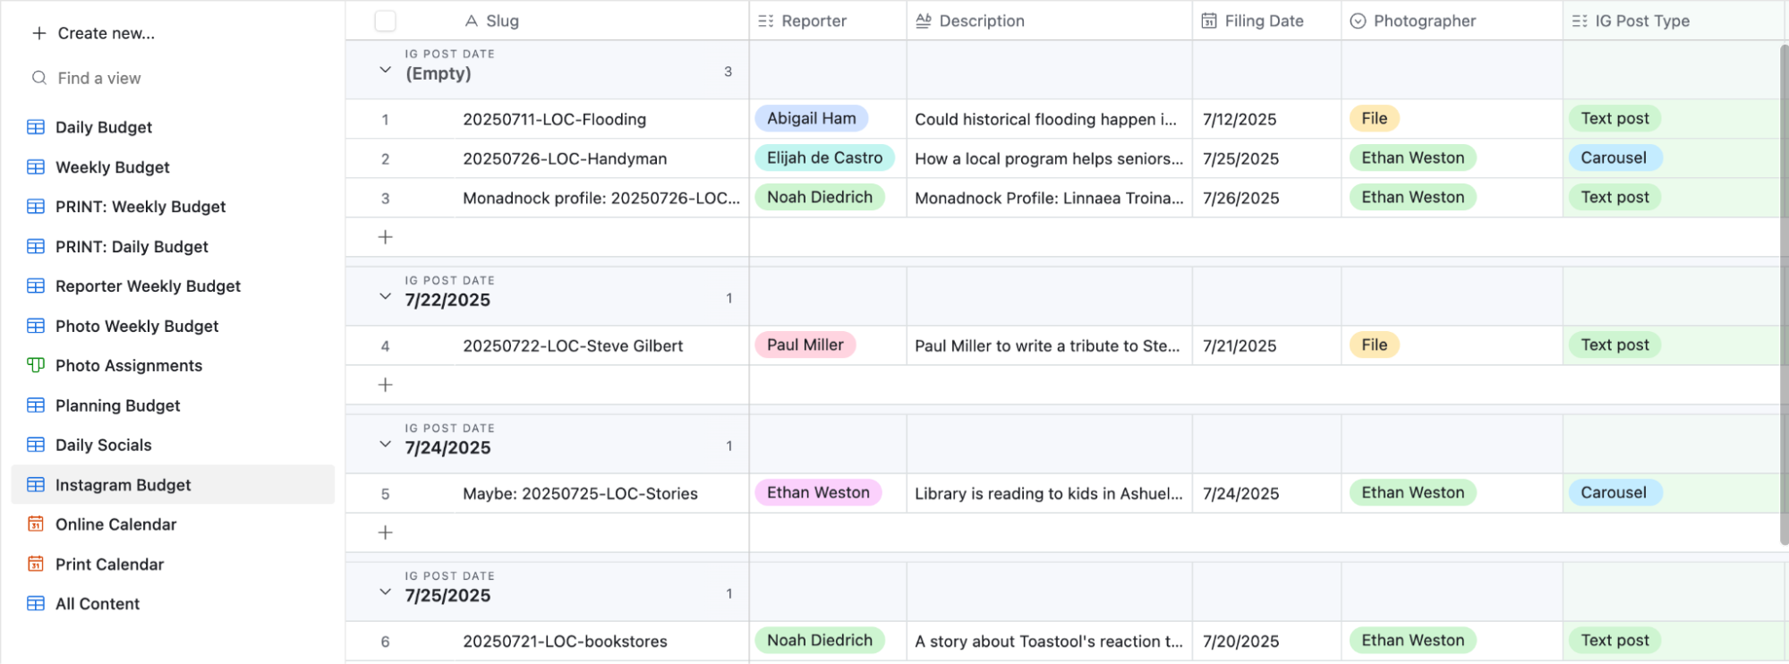
Task: Click the File photographer tag in Flooding row
Action: point(1375,118)
